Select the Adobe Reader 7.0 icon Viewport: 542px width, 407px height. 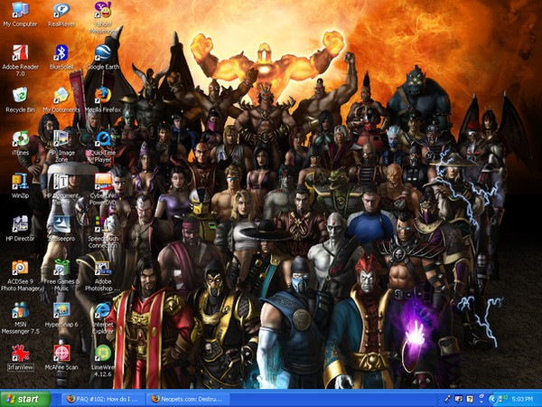pyautogui.click(x=20, y=61)
